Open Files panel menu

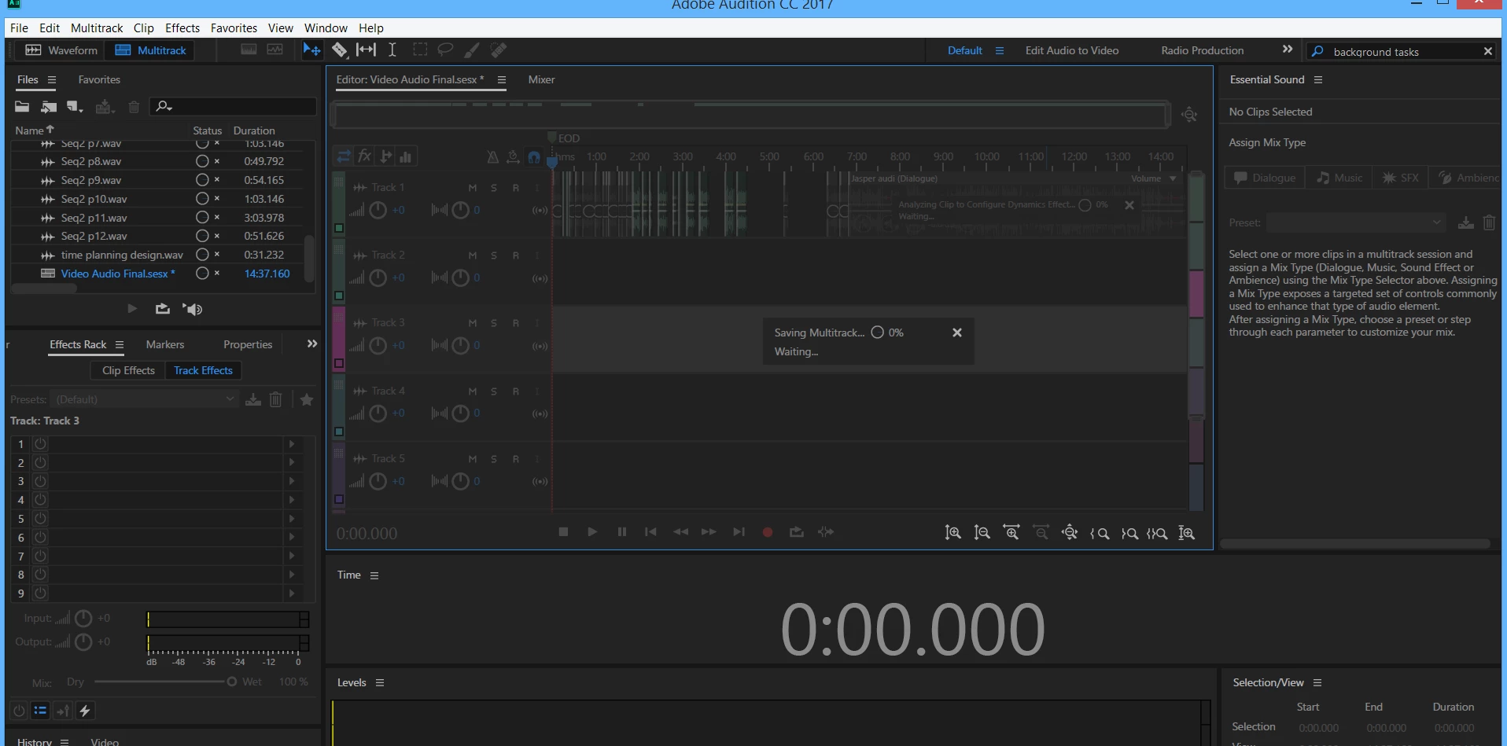52,79
